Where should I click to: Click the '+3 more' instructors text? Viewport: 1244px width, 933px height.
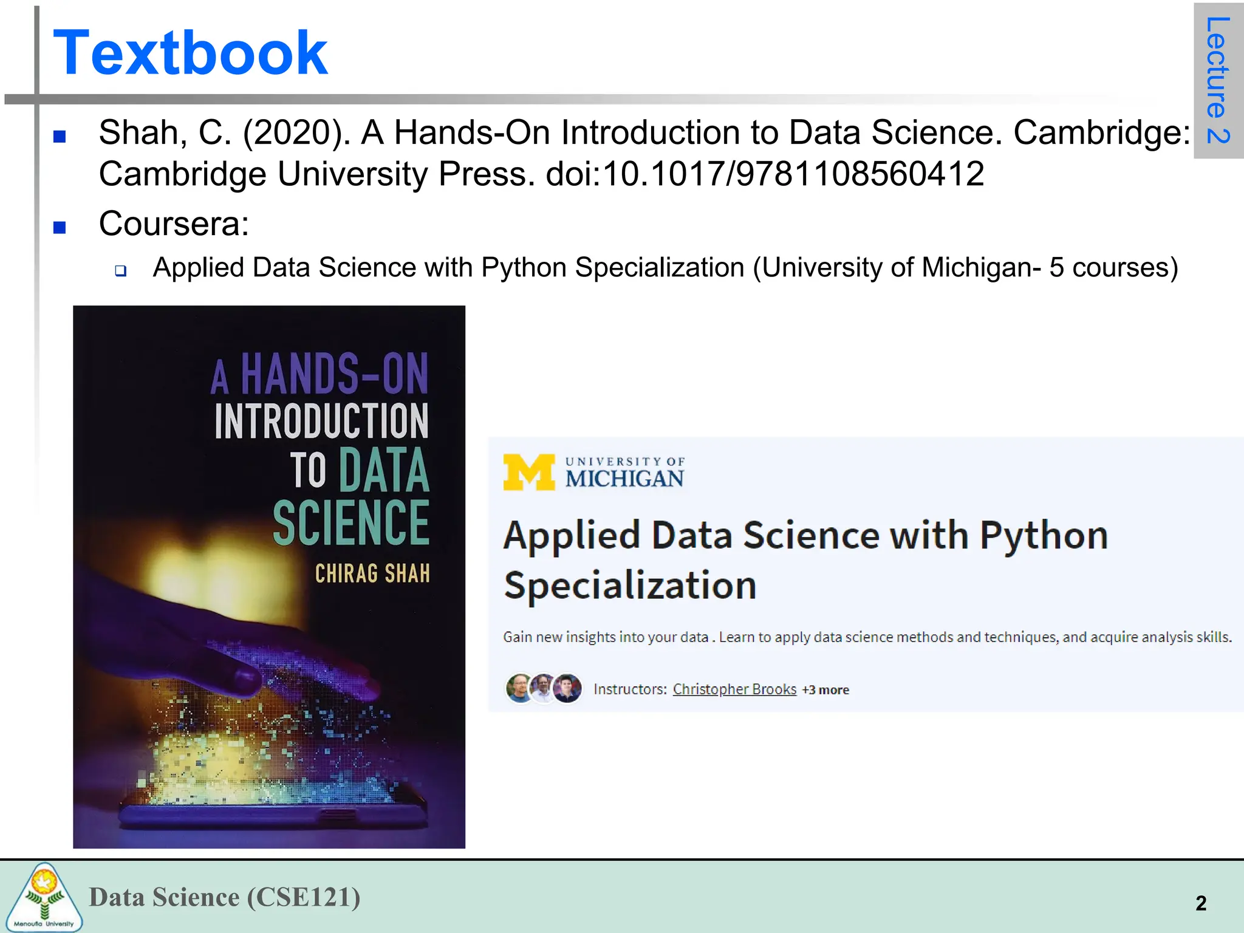[x=825, y=690]
